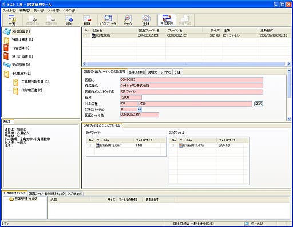Click the 縮尺 input field

130,98
